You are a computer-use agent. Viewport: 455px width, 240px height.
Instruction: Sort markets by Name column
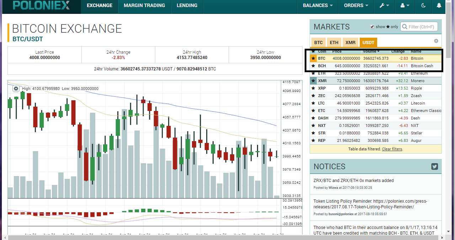[x=416, y=52]
